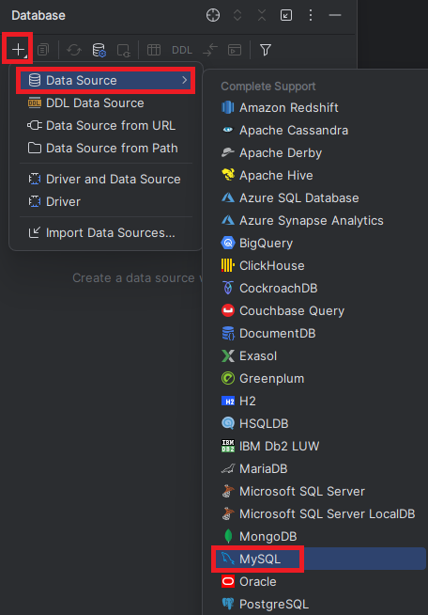Select Driver and Data Source entry
428x615 pixels.
(106, 180)
